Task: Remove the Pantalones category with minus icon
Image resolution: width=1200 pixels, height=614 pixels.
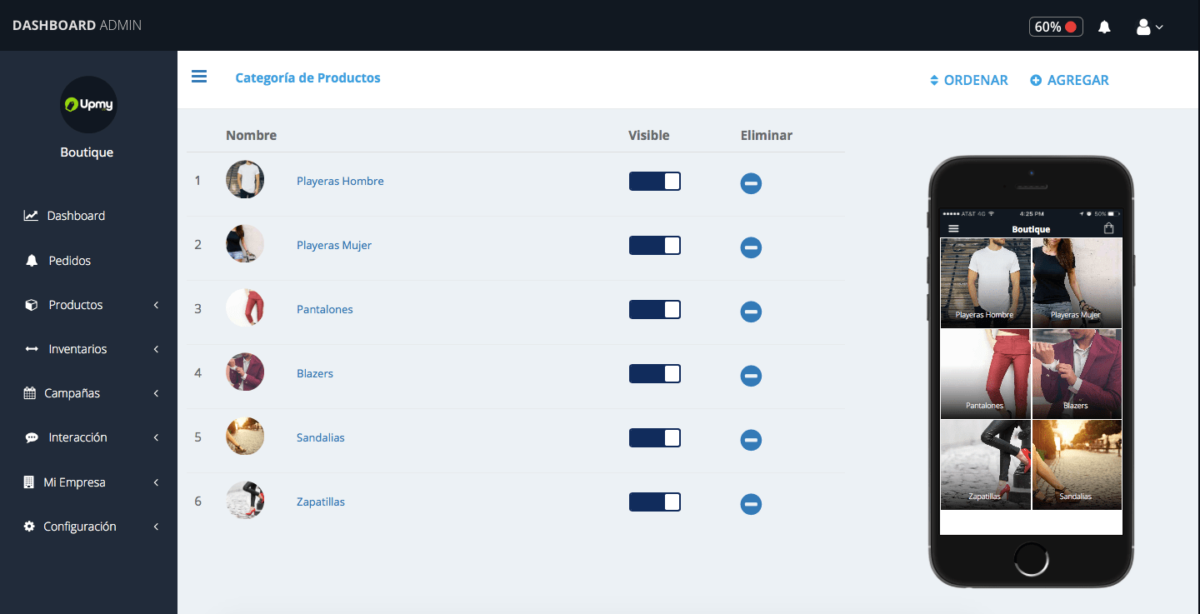Action: (750, 312)
